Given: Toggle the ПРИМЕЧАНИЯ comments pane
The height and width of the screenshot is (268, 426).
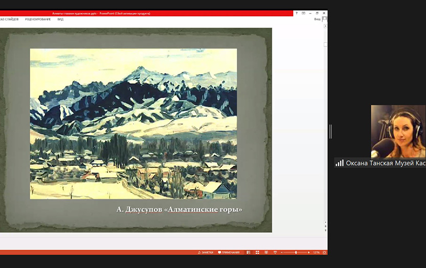Looking at the screenshot, I should (x=229, y=252).
